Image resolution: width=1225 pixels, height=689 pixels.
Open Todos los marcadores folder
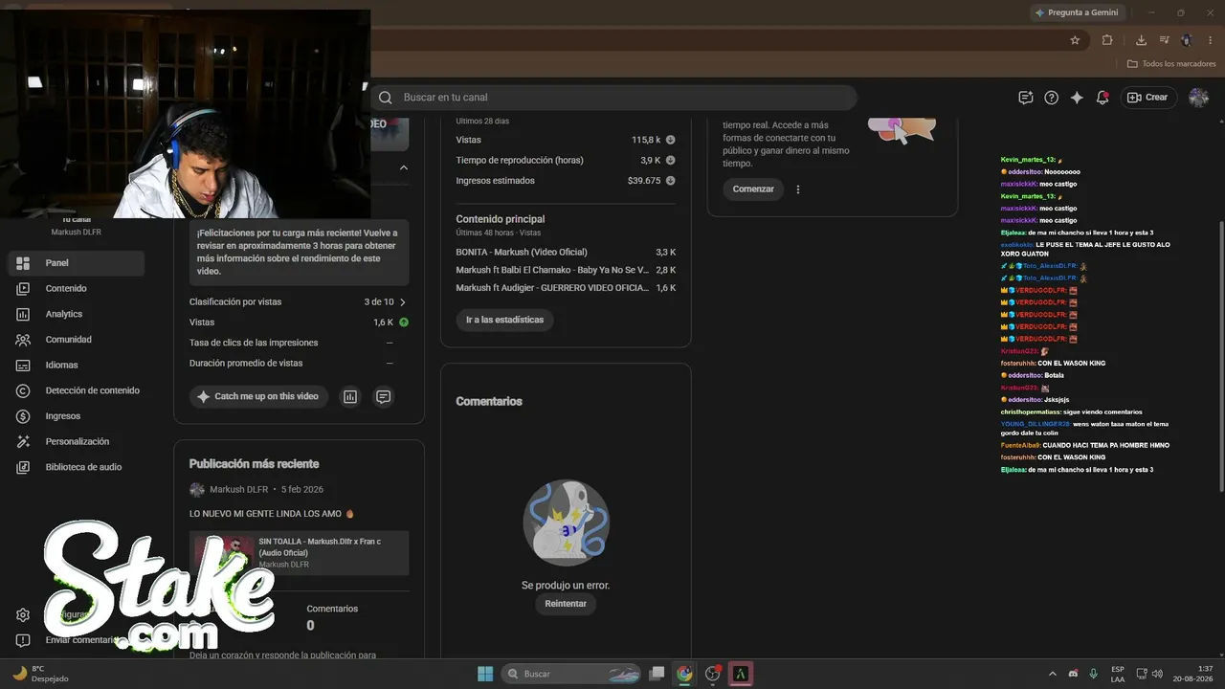click(1171, 64)
